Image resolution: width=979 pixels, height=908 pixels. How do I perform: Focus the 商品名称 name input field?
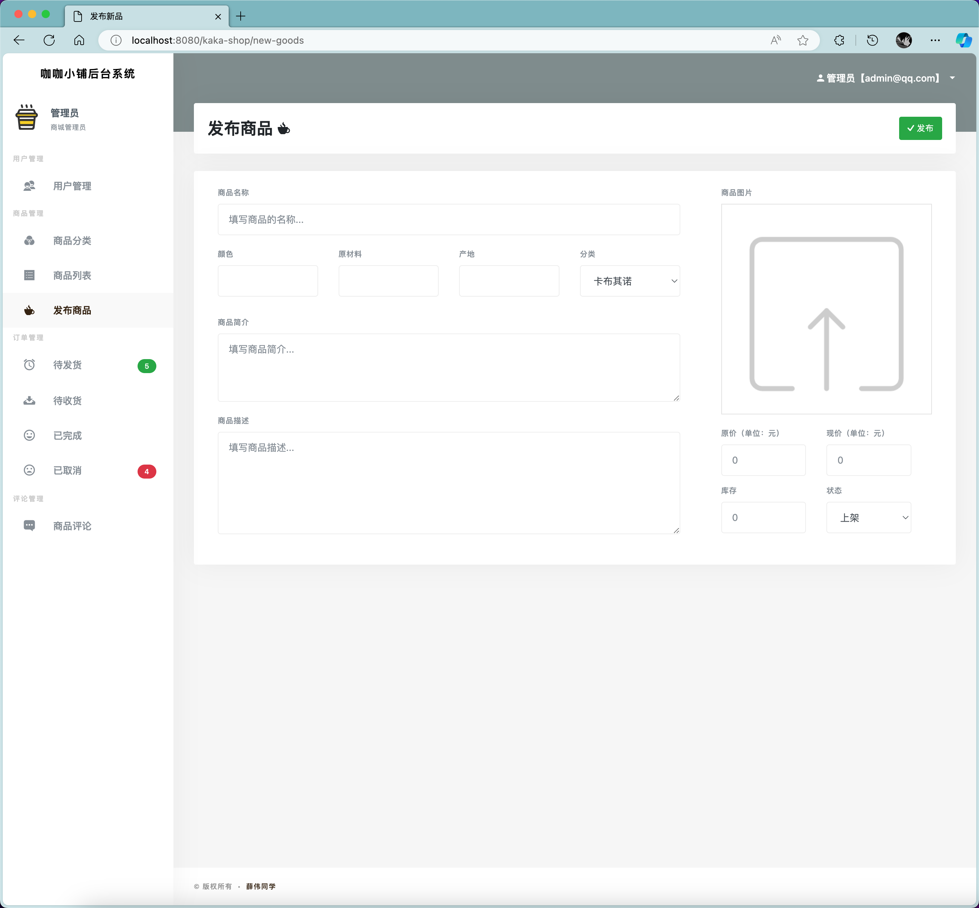(449, 219)
